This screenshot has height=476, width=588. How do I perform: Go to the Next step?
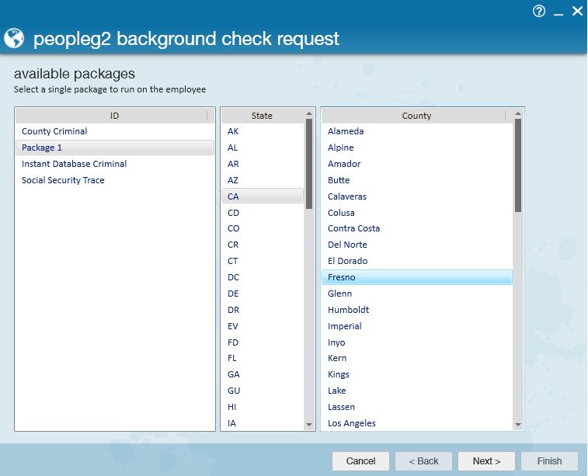point(486,461)
